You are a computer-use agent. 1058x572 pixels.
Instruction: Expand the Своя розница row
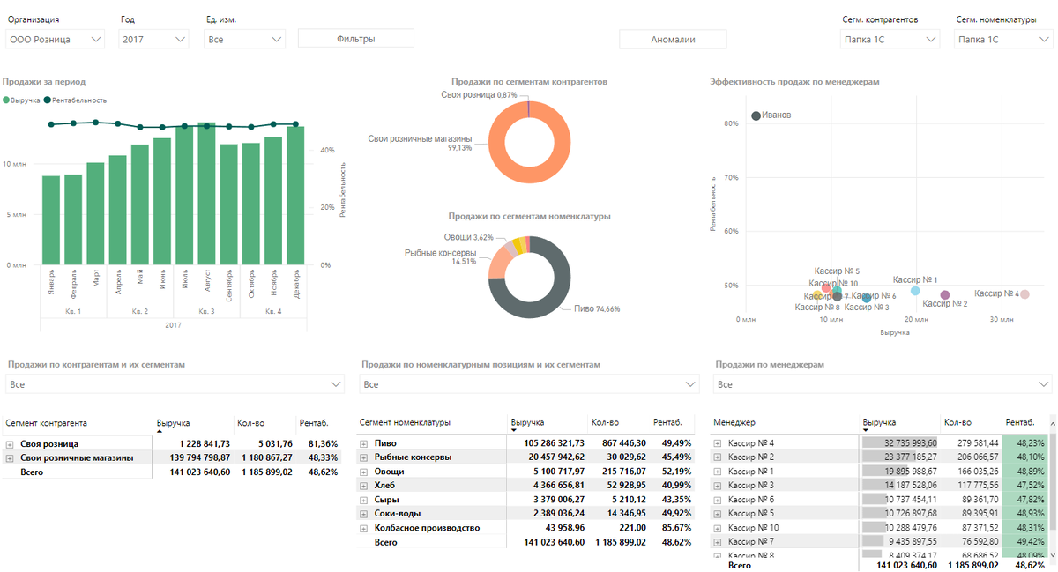10,444
